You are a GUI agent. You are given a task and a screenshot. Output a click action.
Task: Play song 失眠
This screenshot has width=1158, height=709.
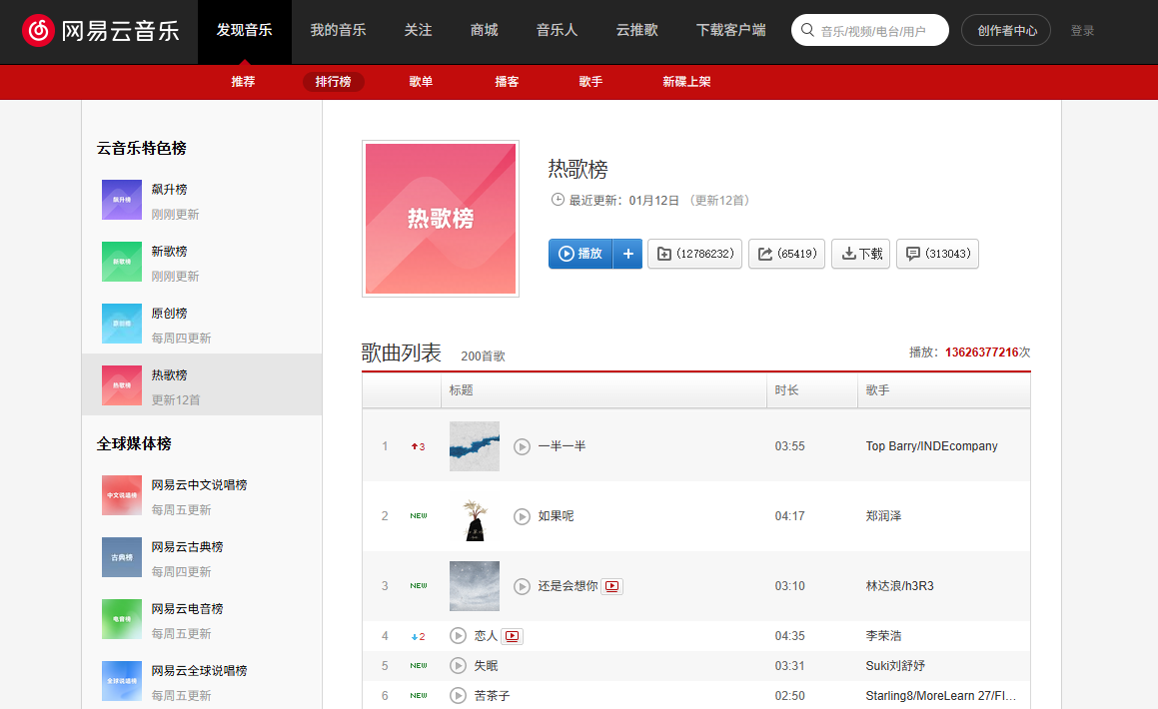[x=458, y=665]
